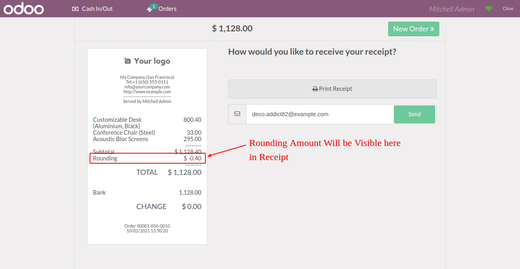Screen dimensions: 520x269
Task: Click the envelope icon beside the email field
Action: (237, 114)
